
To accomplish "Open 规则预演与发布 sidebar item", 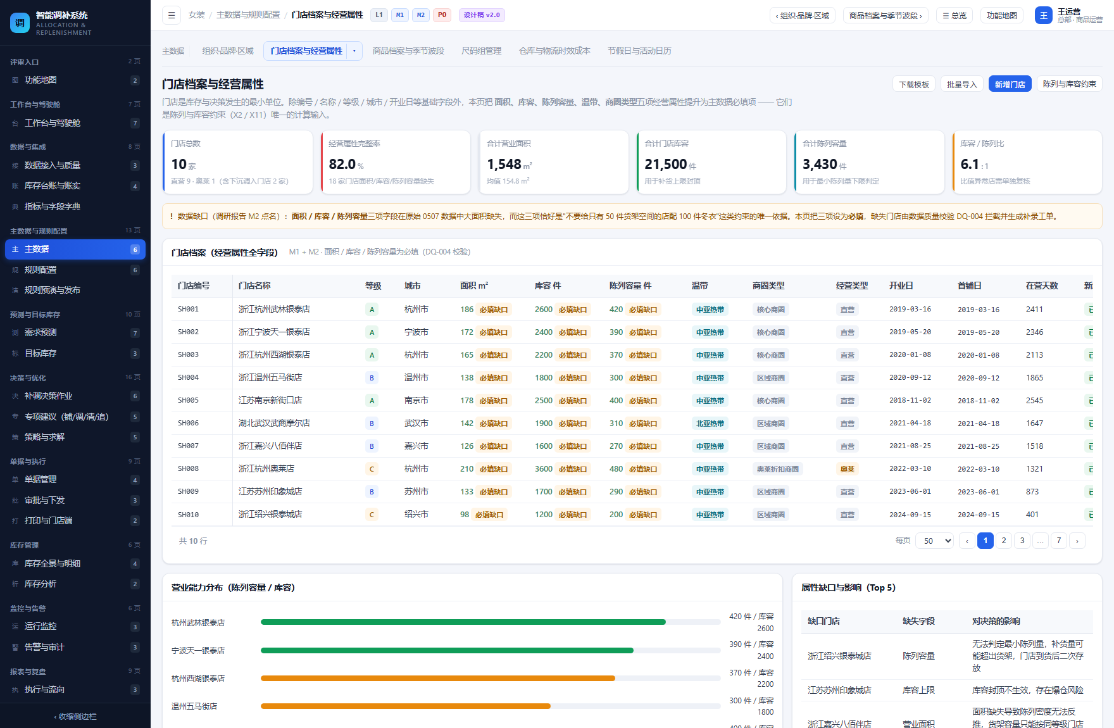I will coord(75,291).
